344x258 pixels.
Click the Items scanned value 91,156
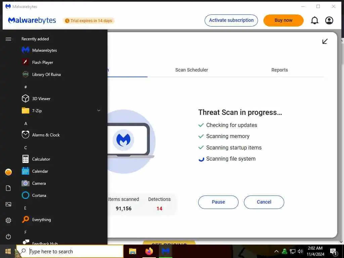coord(124,208)
